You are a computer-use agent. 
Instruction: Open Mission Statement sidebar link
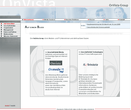click(11, 36)
